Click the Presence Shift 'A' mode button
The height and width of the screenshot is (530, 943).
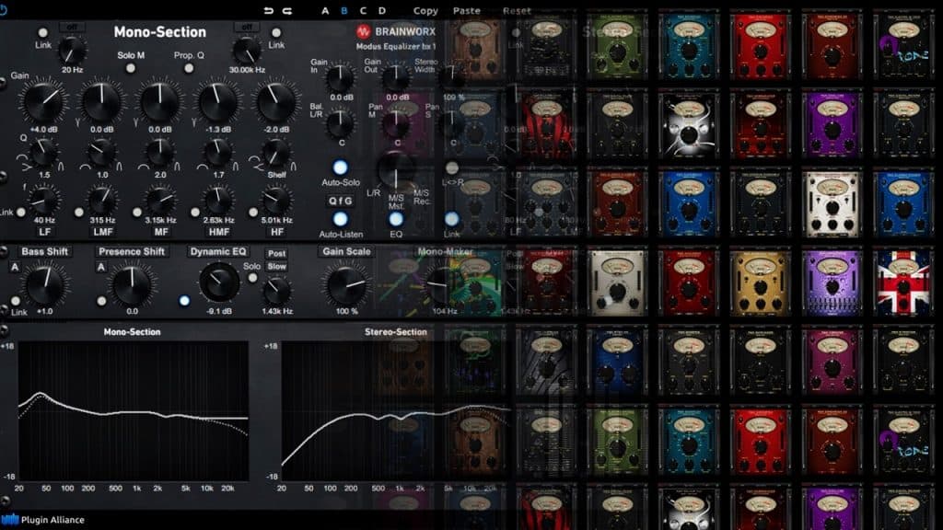click(101, 267)
